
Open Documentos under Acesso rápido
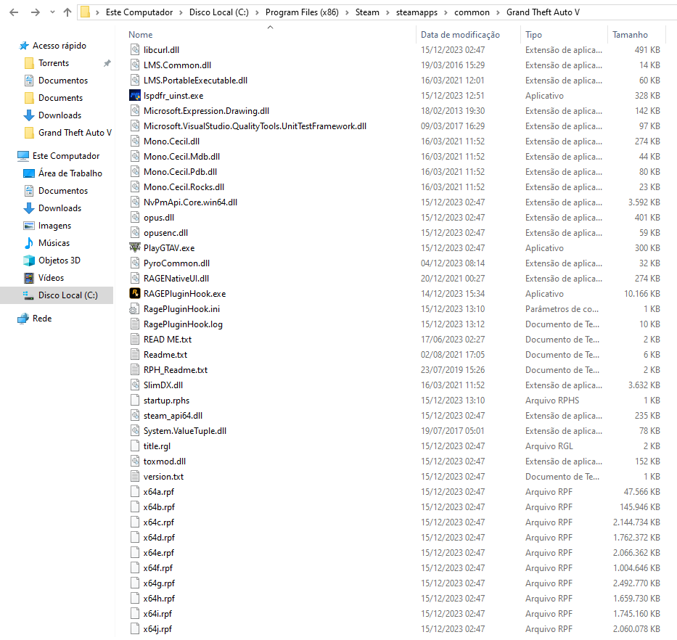click(63, 81)
